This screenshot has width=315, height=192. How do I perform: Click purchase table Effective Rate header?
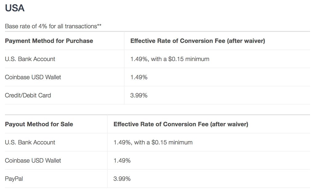click(197, 41)
